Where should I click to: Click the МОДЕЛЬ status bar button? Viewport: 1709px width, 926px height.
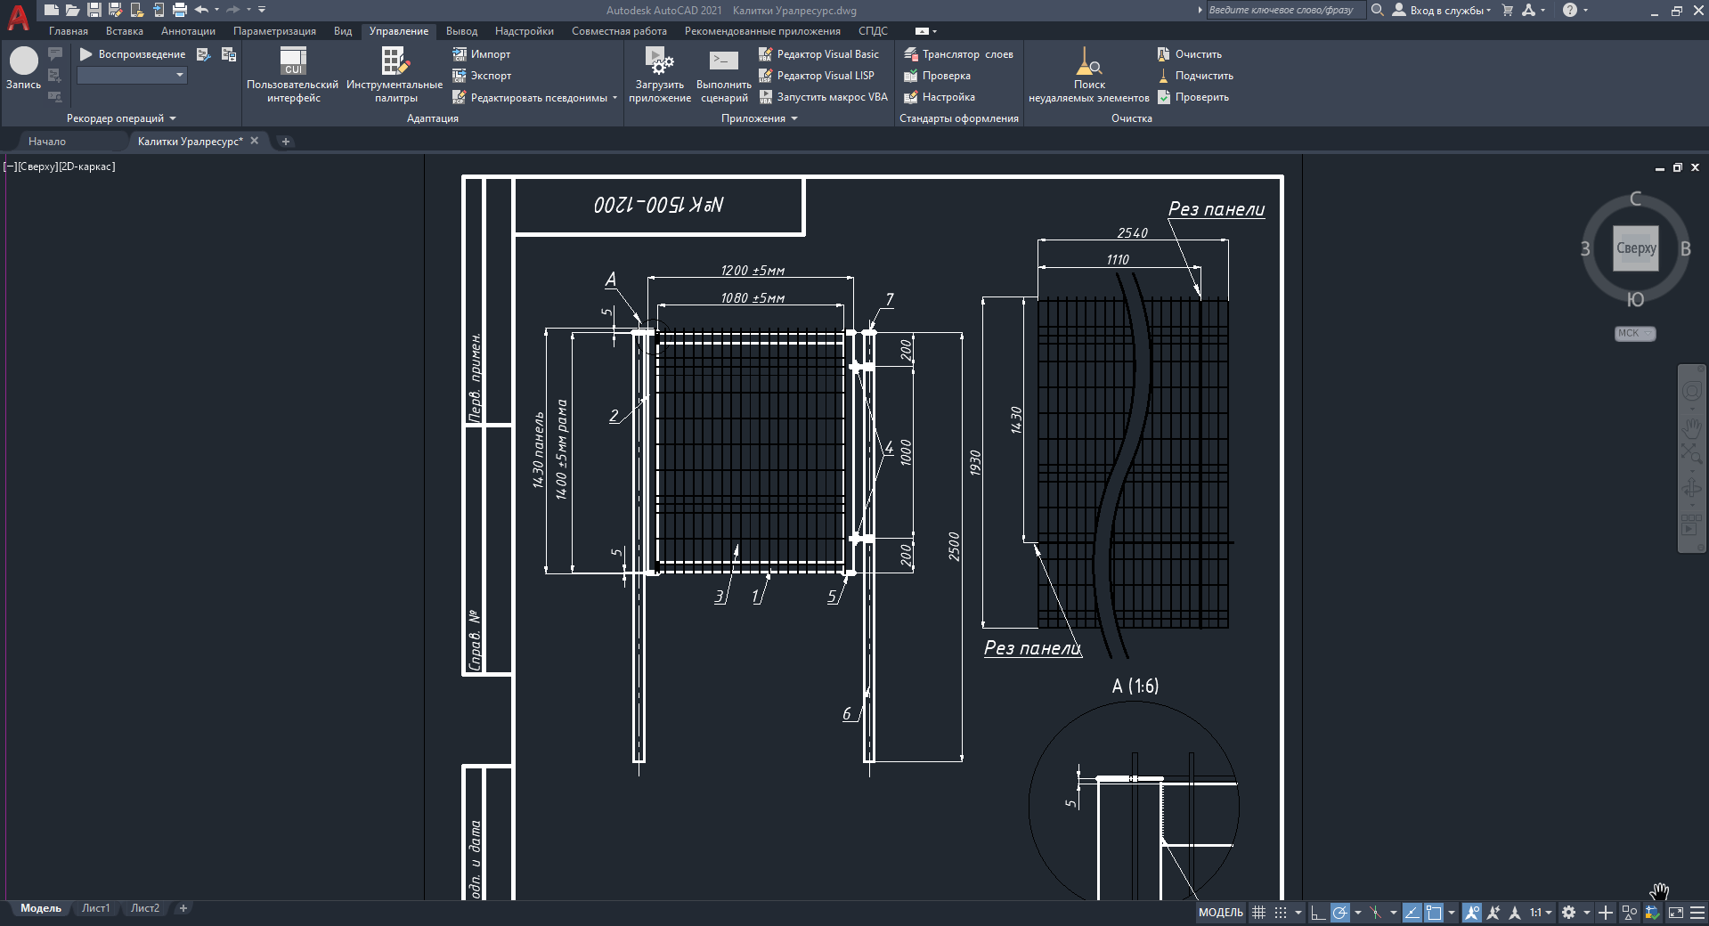point(1221,913)
